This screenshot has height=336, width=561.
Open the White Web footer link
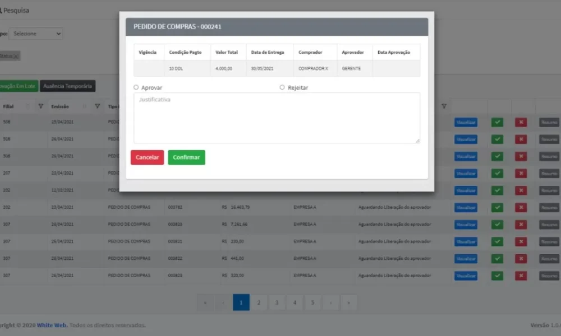tap(52, 325)
